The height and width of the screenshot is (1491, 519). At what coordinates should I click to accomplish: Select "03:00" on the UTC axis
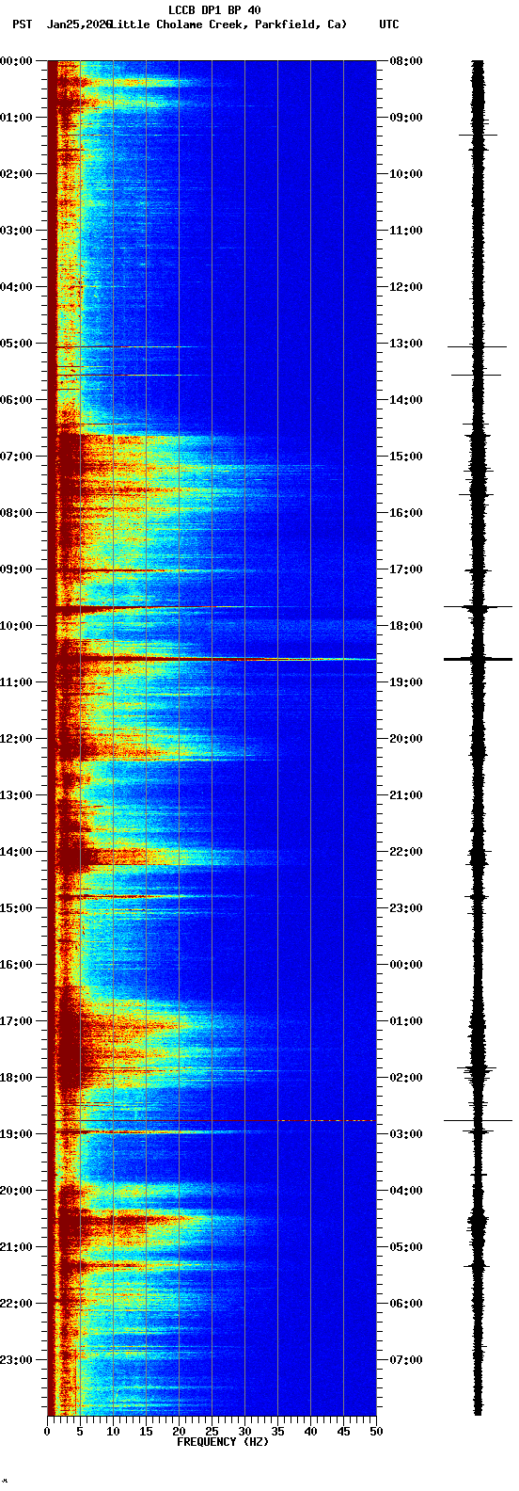(x=406, y=1134)
